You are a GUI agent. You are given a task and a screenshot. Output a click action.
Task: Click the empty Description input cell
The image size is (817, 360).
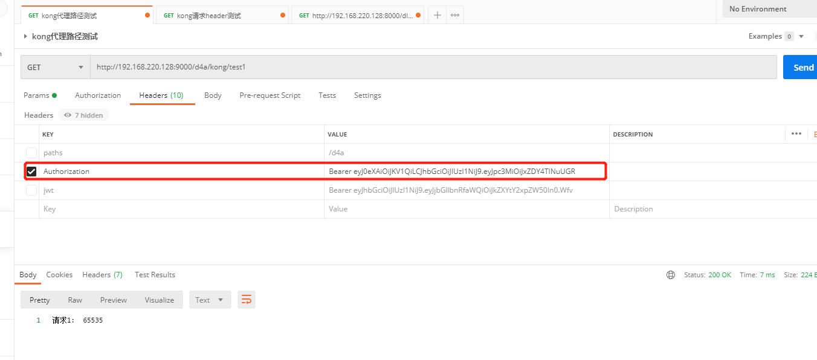click(713, 209)
